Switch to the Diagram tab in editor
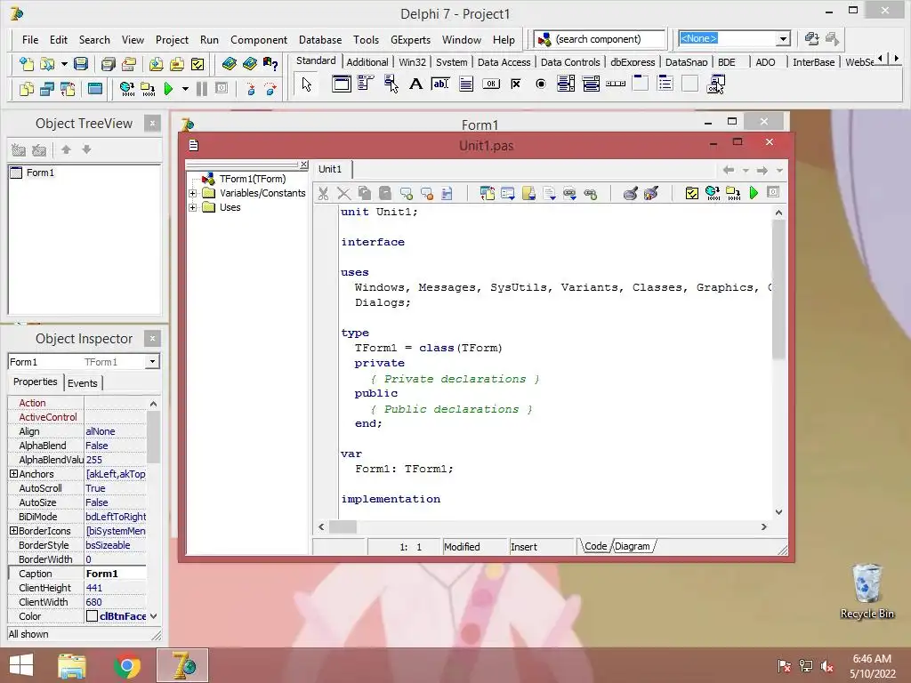Image resolution: width=911 pixels, height=683 pixels. point(633,547)
